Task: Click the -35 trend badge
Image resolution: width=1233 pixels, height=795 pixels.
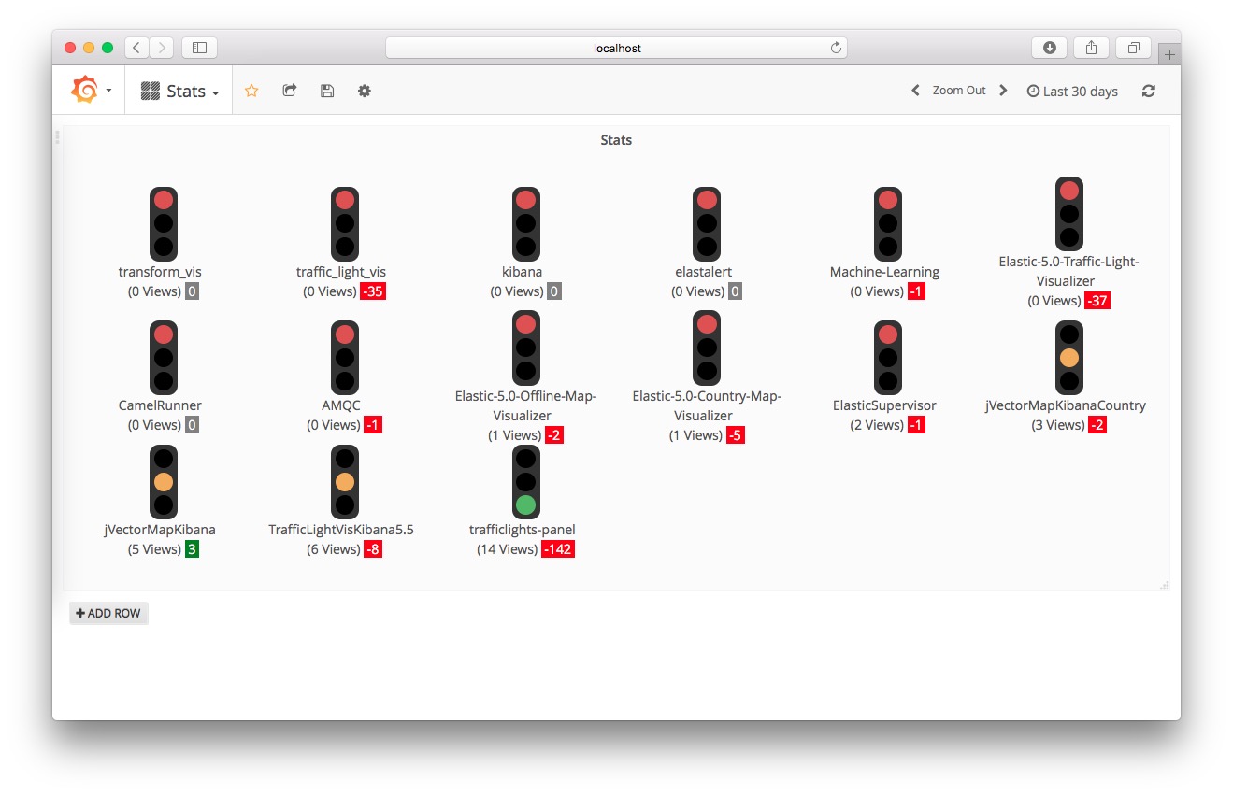Action: click(374, 291)
